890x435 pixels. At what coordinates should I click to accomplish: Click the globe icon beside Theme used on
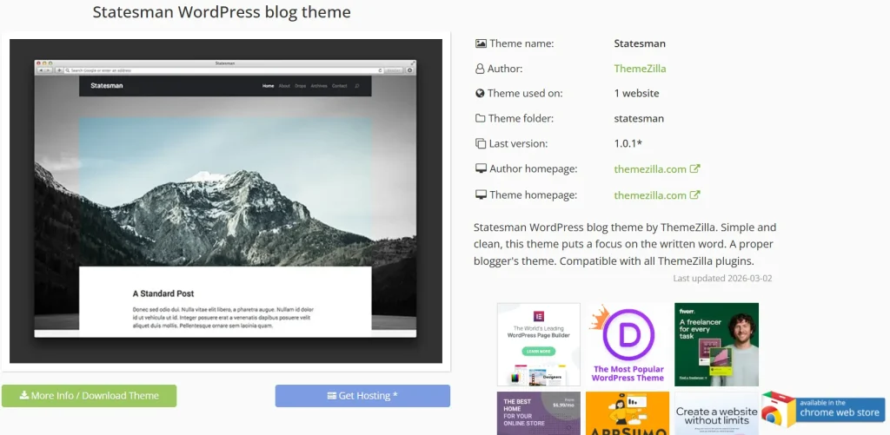(480, 94)
